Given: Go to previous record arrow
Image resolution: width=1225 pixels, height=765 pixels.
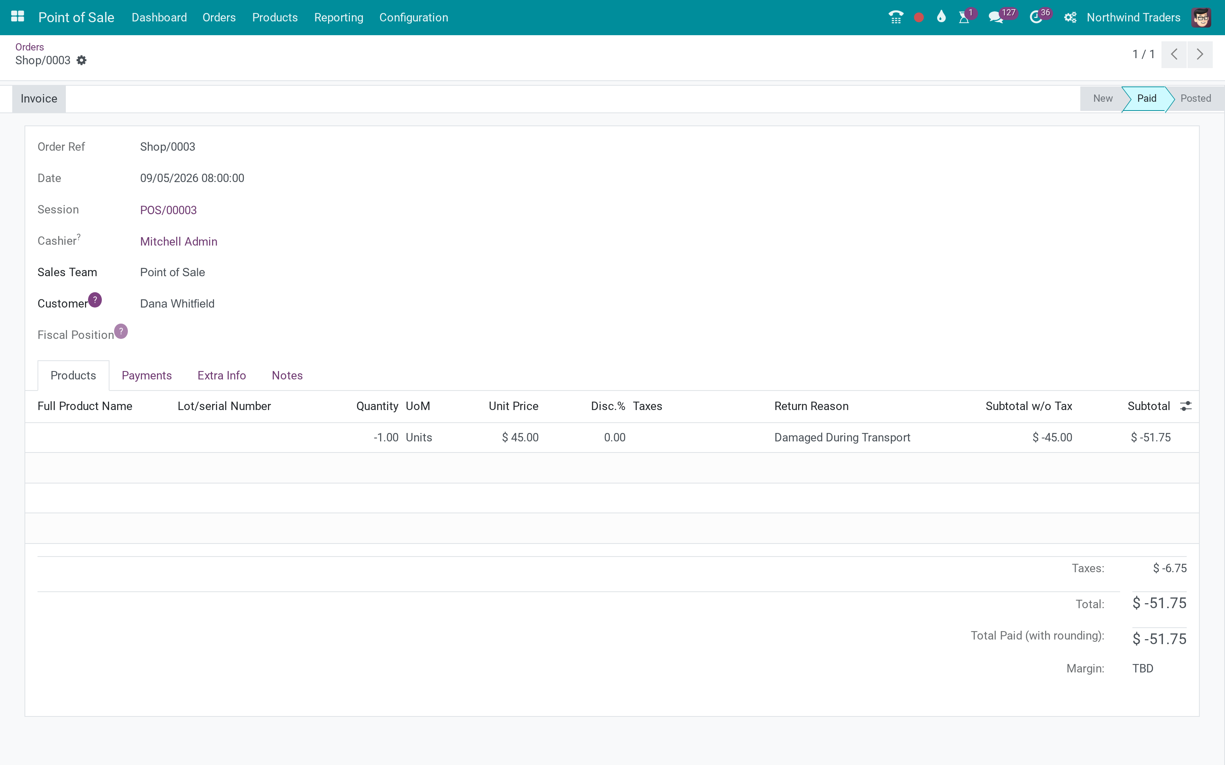Looking at the screenshot, I should coord(1174,54).
